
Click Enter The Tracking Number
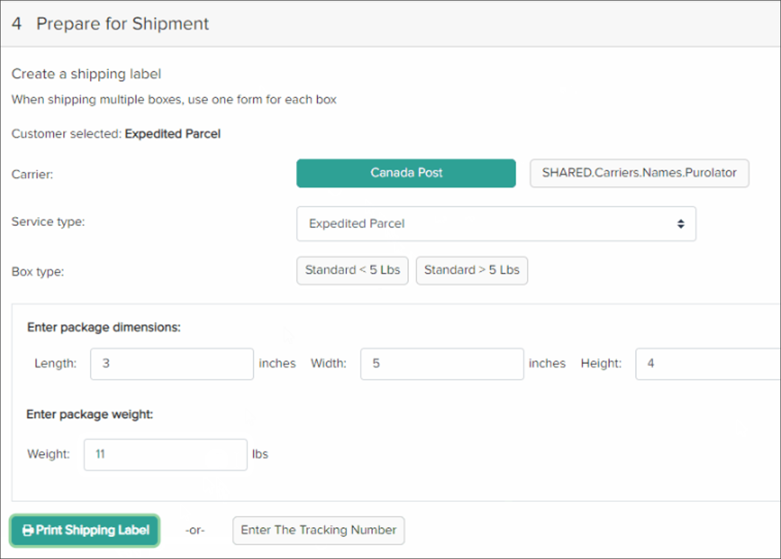coord(318,530)
